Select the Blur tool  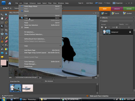tap(6, 53)
